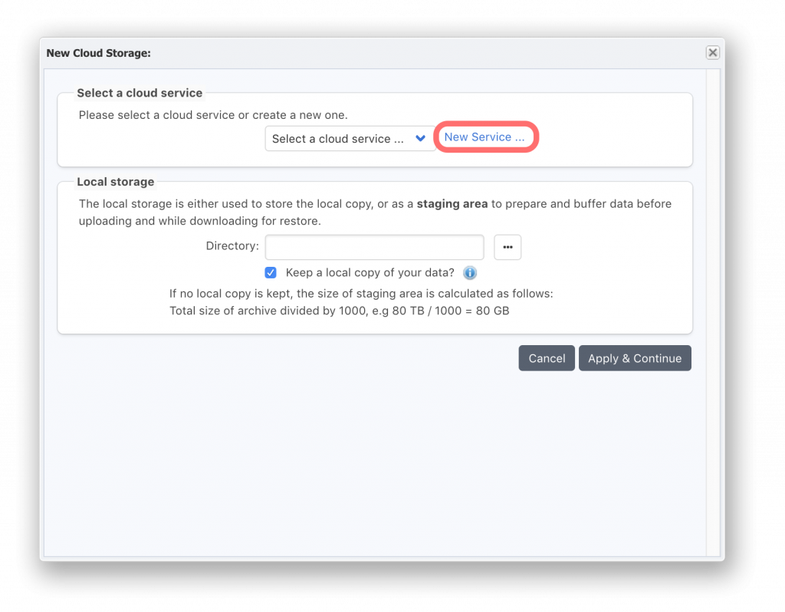This screenshot has width=785, height=612.
Task: Close the New Cloud Storage dialog
Action: pyautogui.click(x=712, y=53)
